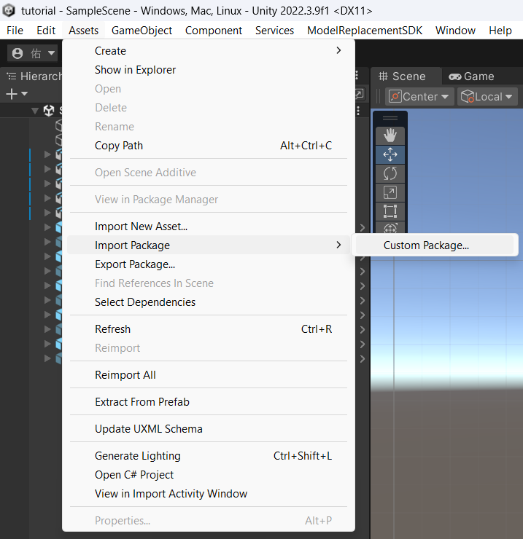
Task: Select the Move tool
Action: [390, 154]
